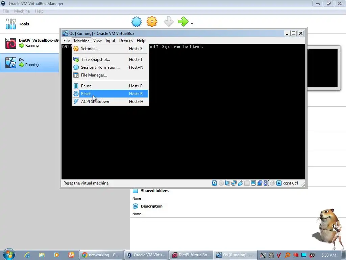
Task: Switch to networking Chrome taskbar button
Action: pos(101,255)
